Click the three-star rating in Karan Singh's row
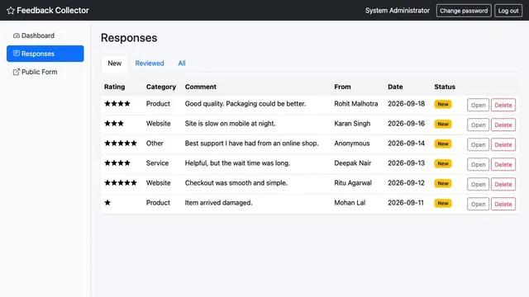Screen dimensions: 529x297 click(114, 124)
